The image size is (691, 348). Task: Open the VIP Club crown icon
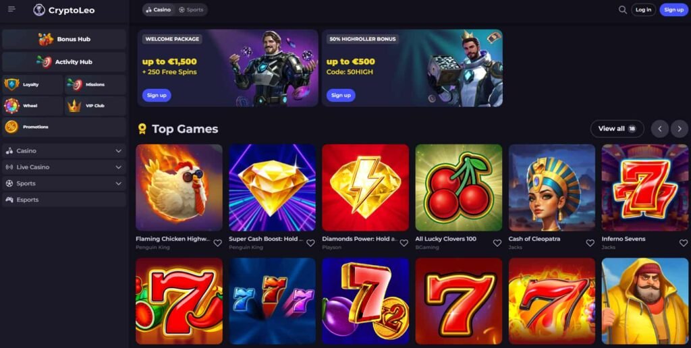74,106
